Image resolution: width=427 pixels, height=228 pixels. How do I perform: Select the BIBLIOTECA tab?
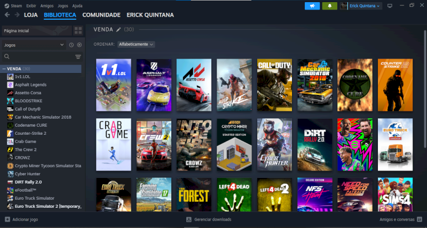click(x=60, y=15)
